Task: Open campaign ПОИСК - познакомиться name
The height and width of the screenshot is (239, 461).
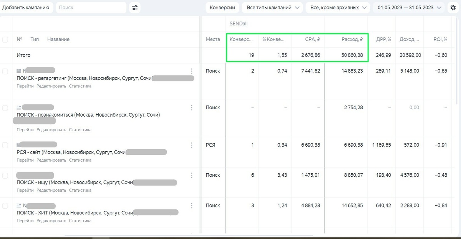Action: pos(88,115)
